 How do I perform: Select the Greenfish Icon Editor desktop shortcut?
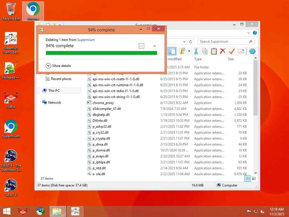point(11,43)
